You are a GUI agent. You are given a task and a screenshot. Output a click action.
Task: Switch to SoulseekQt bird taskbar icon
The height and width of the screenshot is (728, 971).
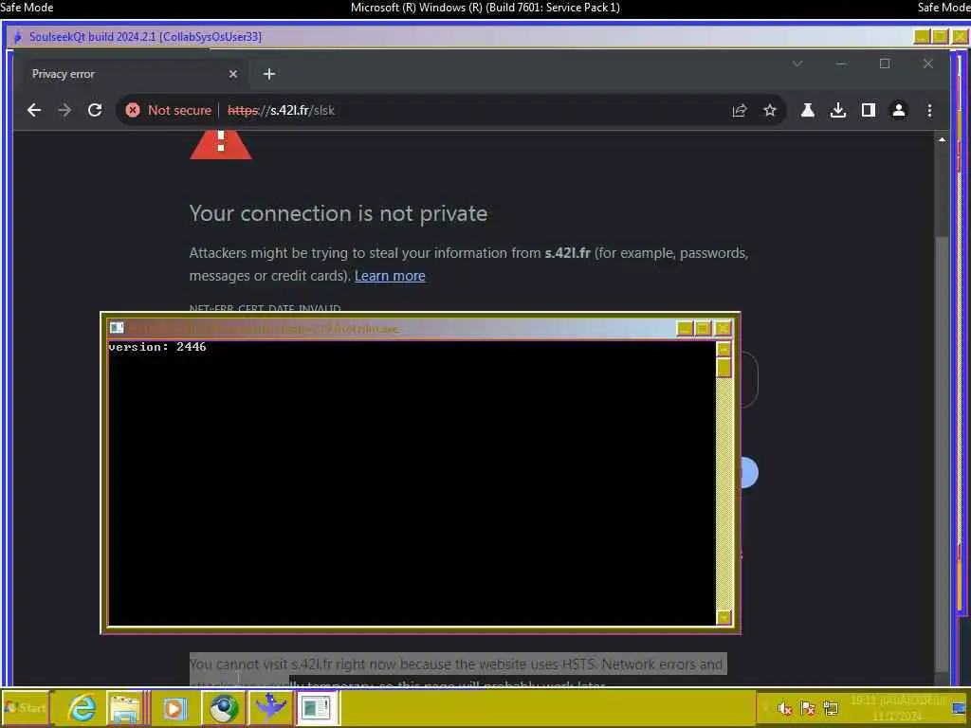pyautogui.click(x=270, y=707)
